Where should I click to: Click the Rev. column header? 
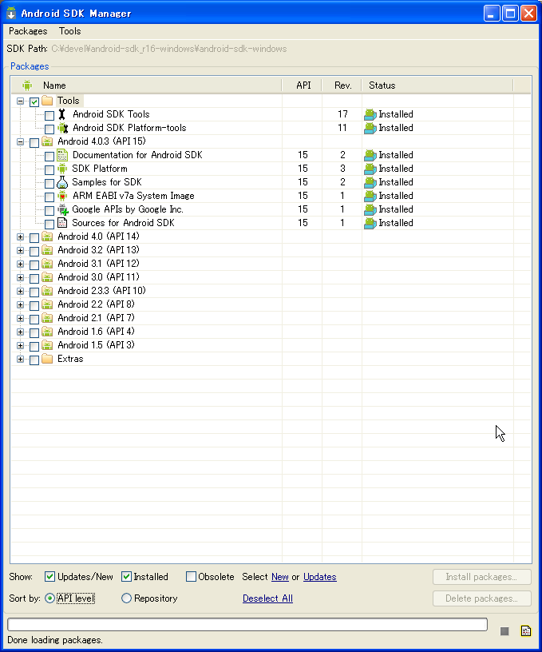tap(342, 85)
